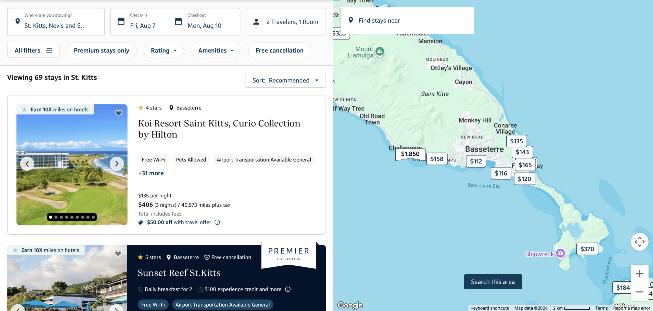Select the $112 map price marker
653x311 pixels.
coord(476,161)
